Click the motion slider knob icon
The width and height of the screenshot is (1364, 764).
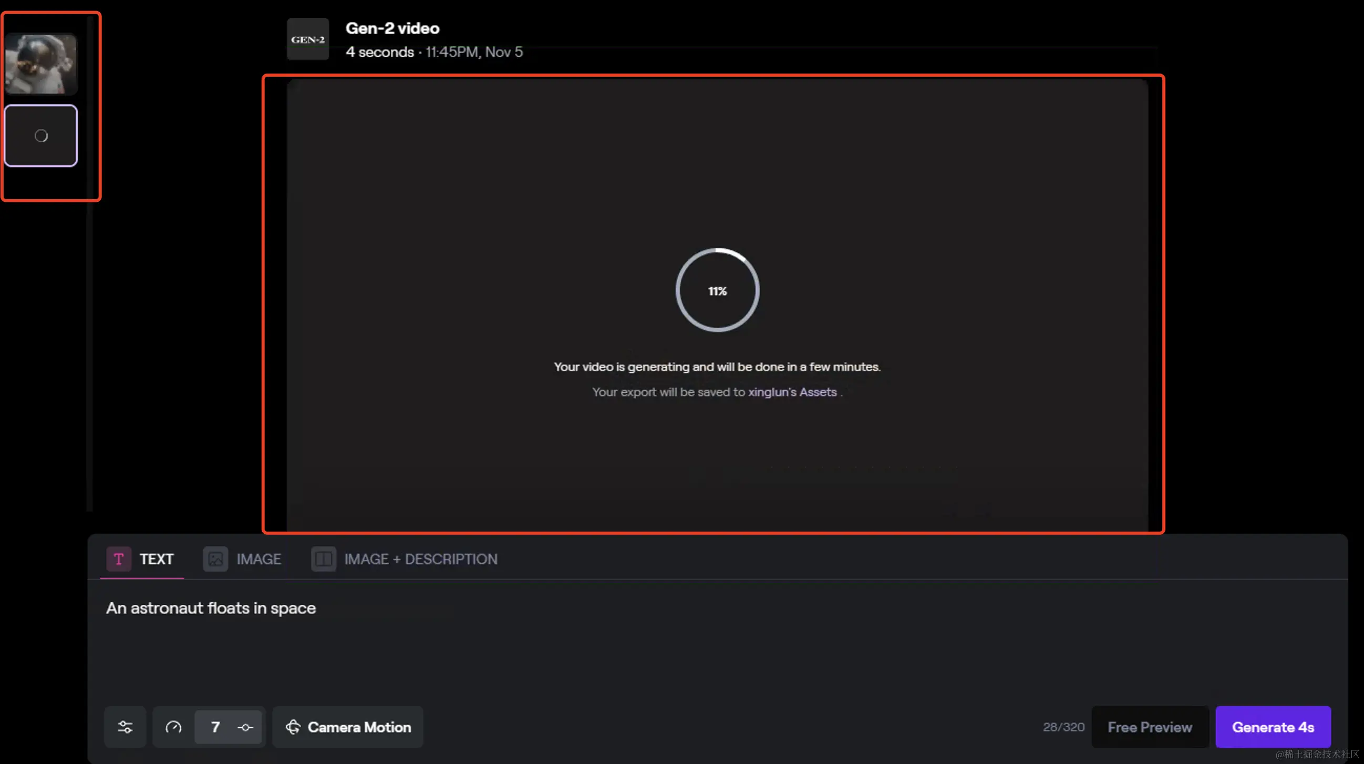(x=245, y=727)
